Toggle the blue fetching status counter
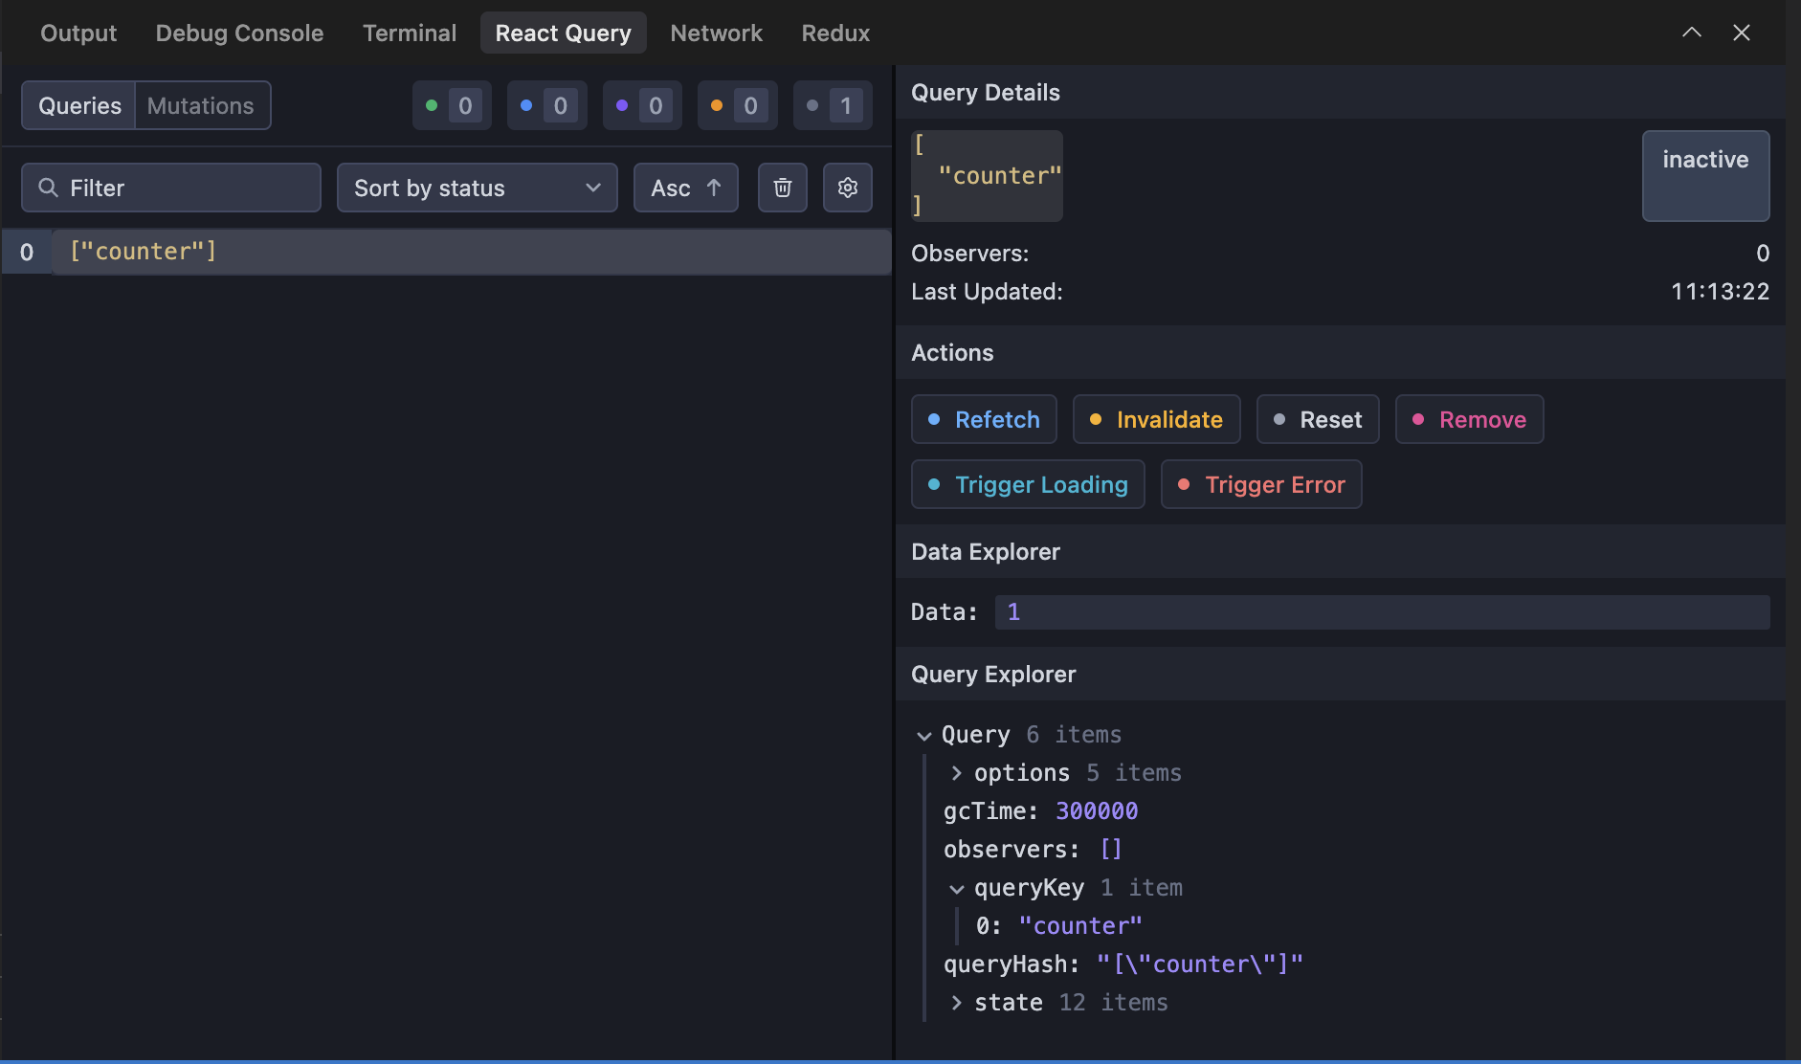This screenshot has height=1064, width=1801. pos(546,105)
